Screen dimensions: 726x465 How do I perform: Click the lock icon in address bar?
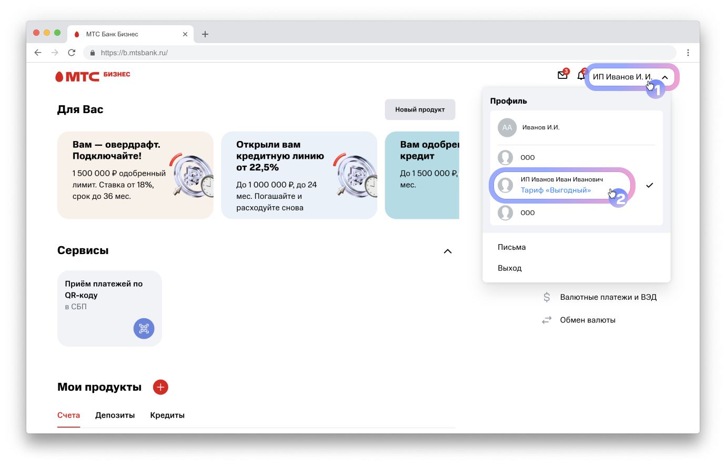click(93, 53)
